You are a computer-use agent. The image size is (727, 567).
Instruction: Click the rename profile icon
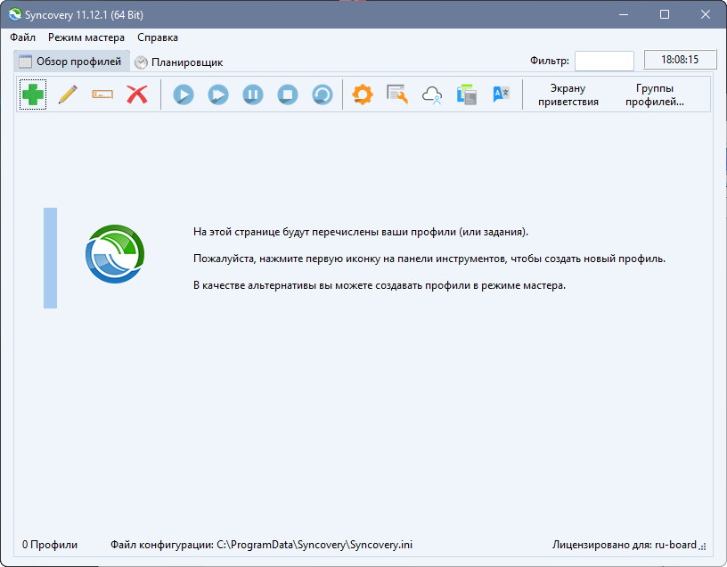[x=102, y=94]
